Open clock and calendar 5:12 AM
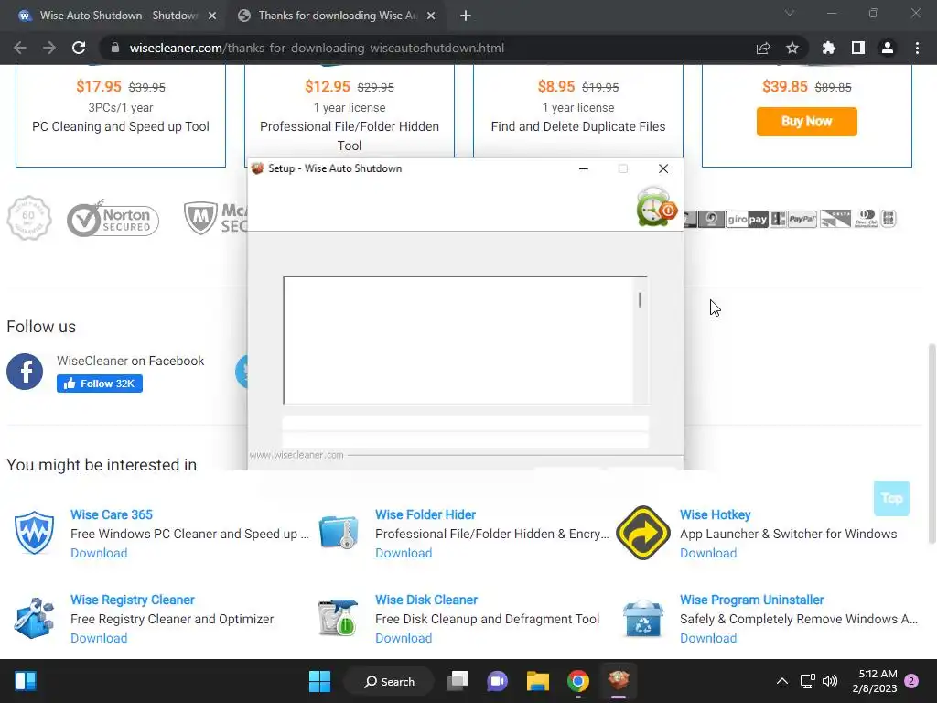Viewport: 937px width, 703px height. coord(875,681)
